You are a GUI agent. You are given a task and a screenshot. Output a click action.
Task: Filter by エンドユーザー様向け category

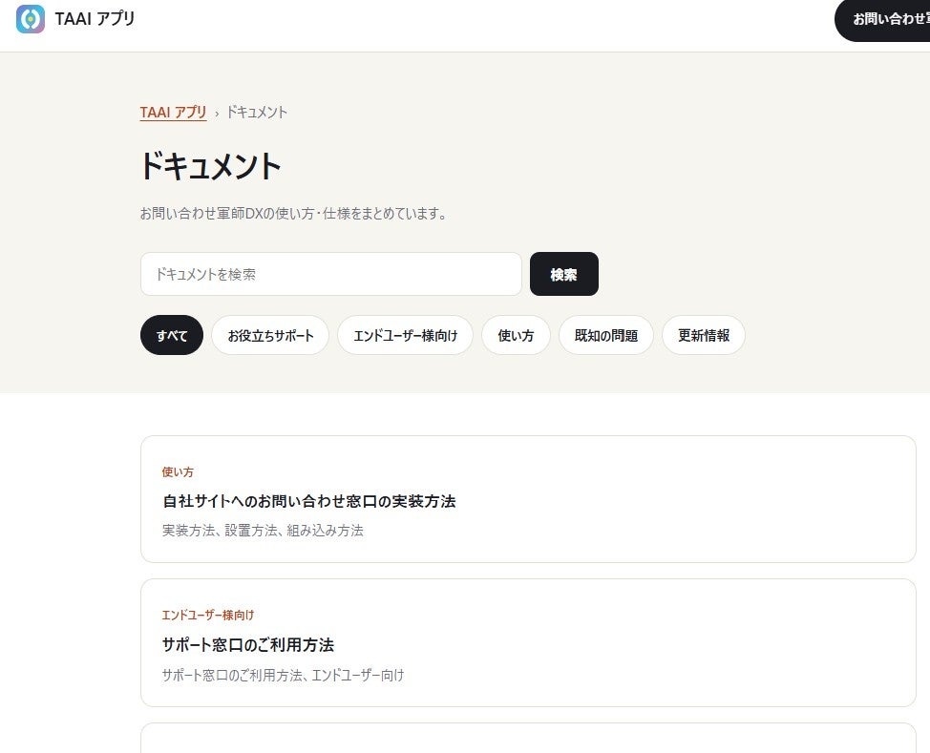click(x=406, y=336)
